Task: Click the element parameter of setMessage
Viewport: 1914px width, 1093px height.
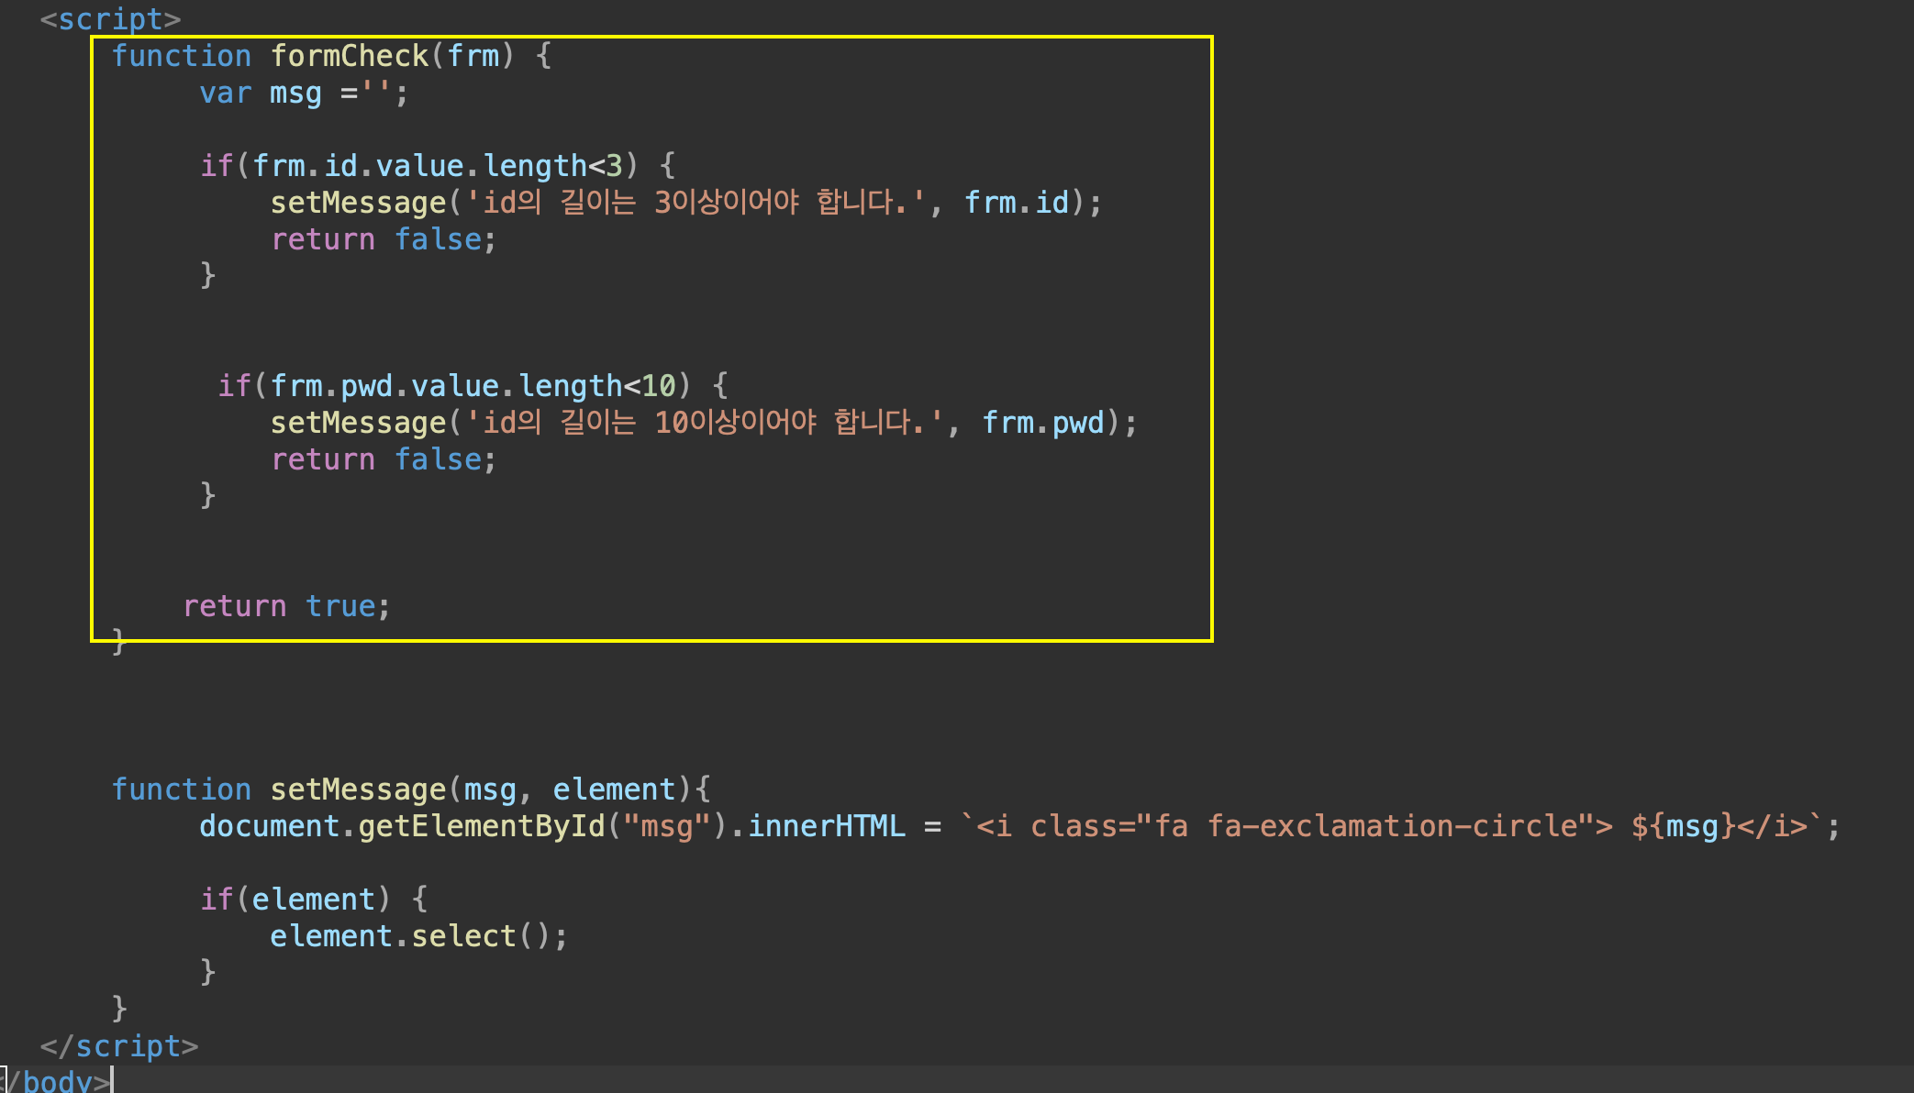Action: pos(614,789)
